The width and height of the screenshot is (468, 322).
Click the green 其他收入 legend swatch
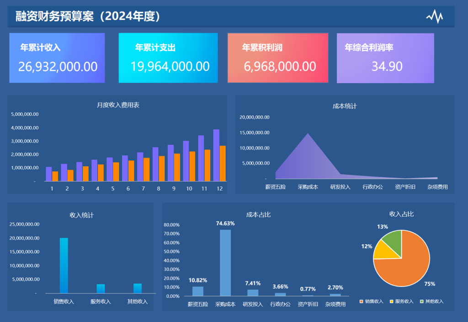click(421, 301)
